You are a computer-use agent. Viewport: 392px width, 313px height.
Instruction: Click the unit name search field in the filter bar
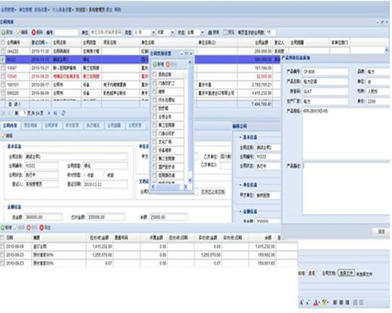pyautogui.click(x=106, y=32)
